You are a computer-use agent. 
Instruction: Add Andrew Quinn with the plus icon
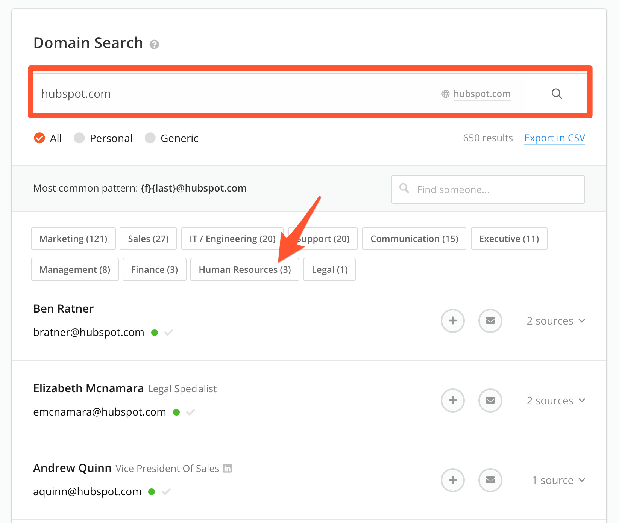(x=453, y=480)
